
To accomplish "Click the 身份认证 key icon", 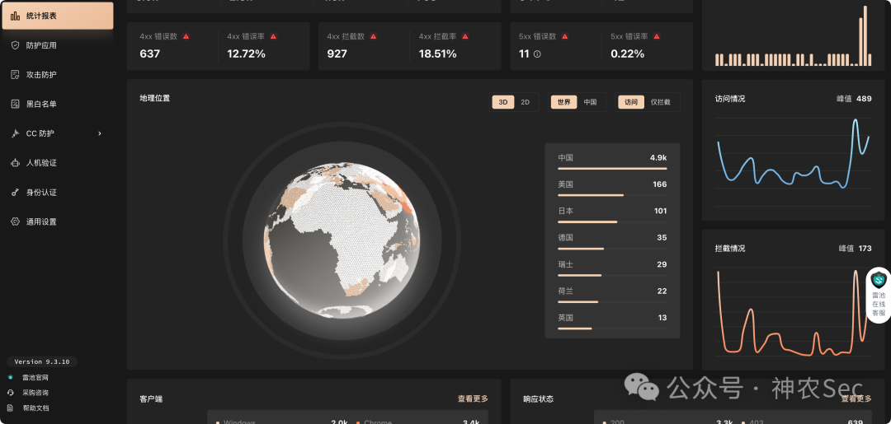I will click(x=16, y=192).
